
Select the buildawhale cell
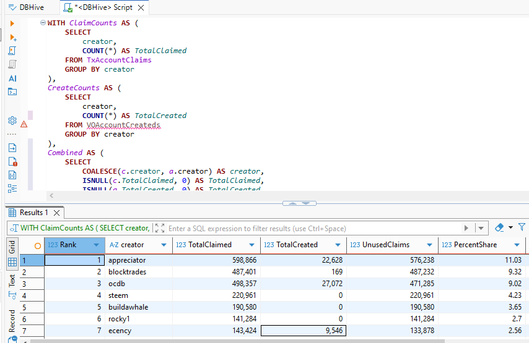[x=139, y=307]
